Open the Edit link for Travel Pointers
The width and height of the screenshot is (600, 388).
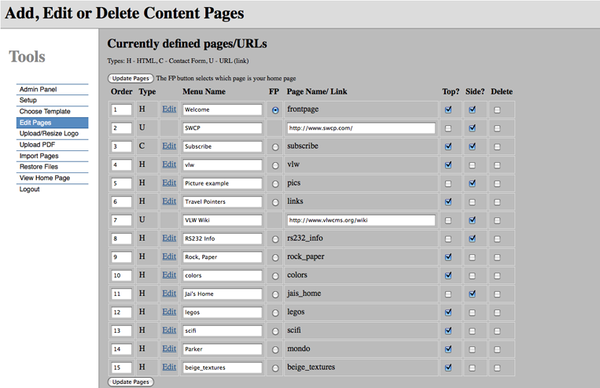pyautogui.click(x=169, y=201)
